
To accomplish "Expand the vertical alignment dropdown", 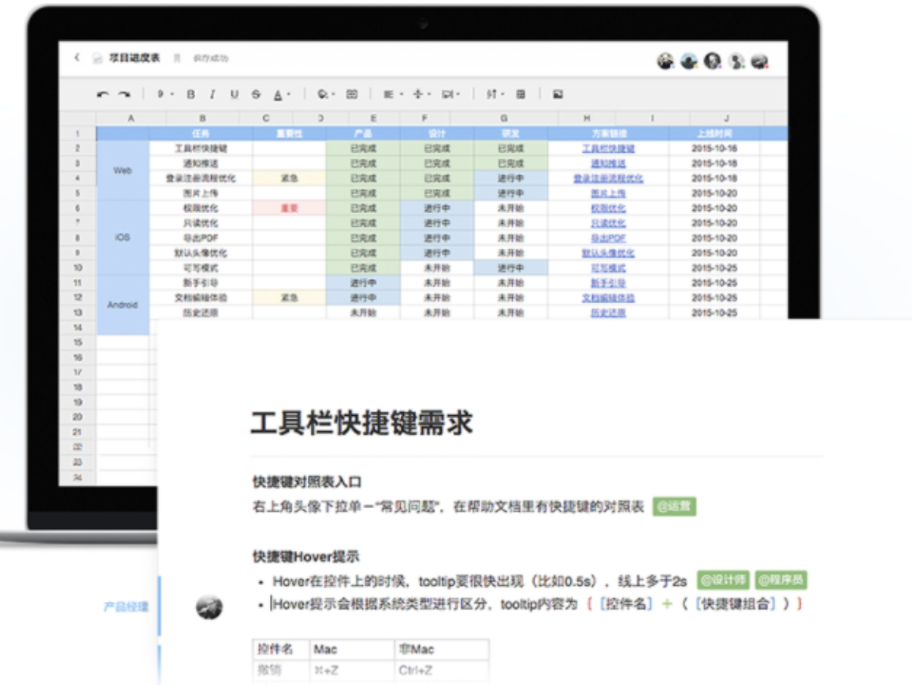I will tap(420, 95).
